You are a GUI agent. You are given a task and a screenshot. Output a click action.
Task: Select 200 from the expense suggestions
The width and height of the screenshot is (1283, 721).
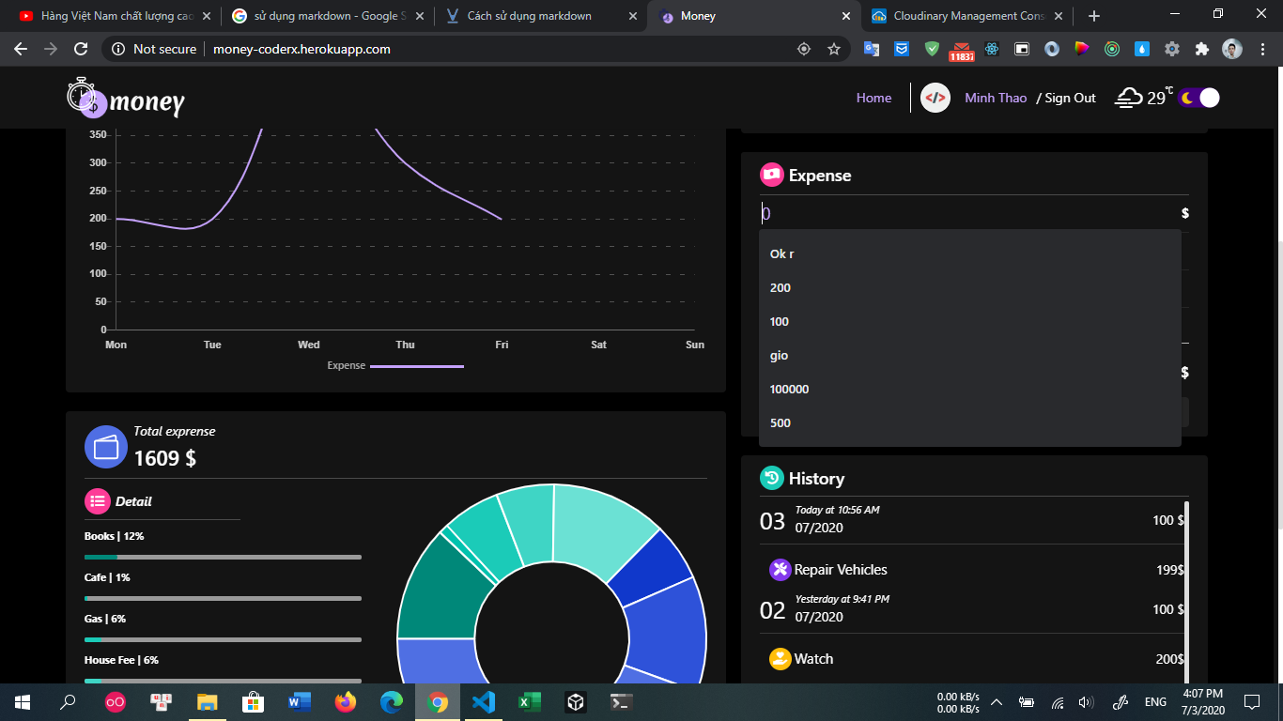780,287
